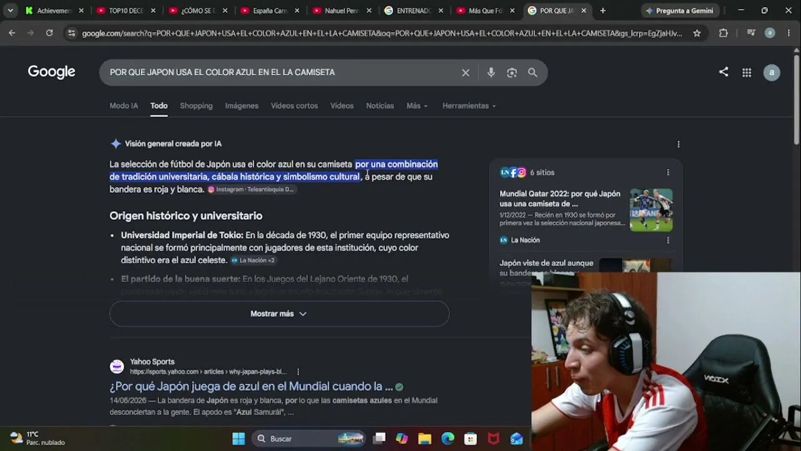Click the Japan match thumbnail image

point(651,210)
